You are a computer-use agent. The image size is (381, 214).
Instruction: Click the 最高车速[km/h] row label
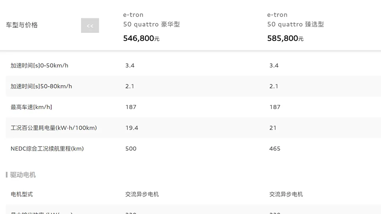point(31,107)
